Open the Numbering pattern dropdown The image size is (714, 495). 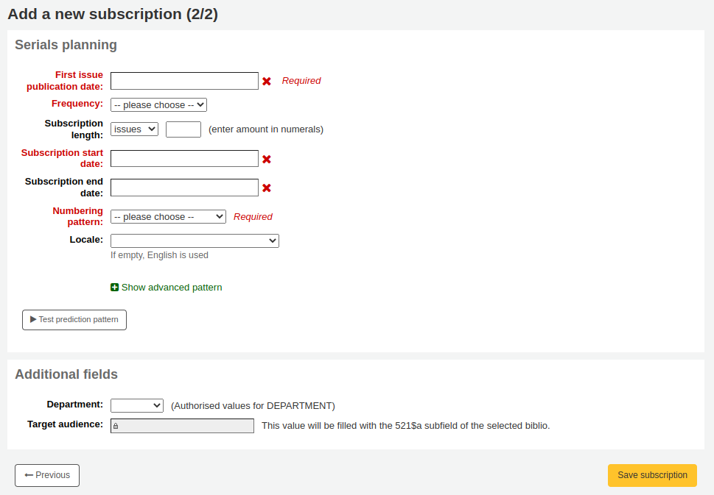[168, 217]
